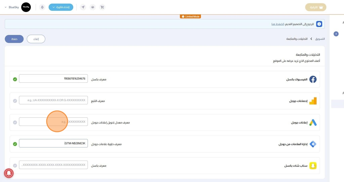Click the BlueSky store logo avatar
344x182 pixels.
coord(26,7)
